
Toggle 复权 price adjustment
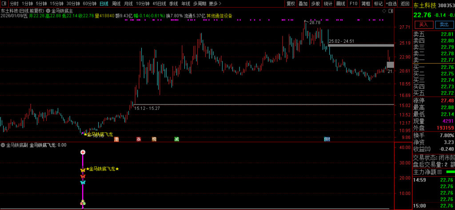pos(291,4)
